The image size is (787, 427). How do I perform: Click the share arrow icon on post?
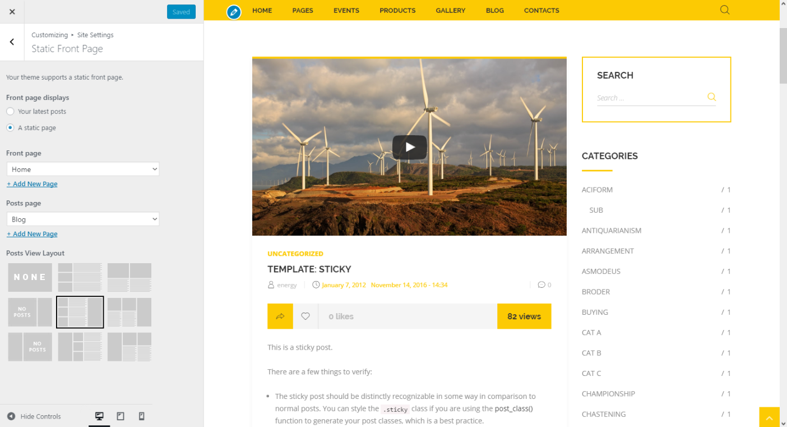pos(280,316)
